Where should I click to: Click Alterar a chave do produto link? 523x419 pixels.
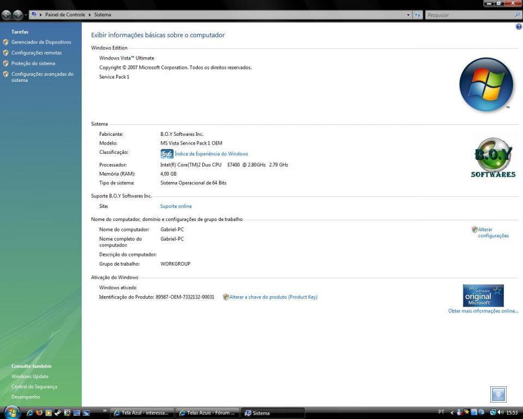[x=272, y=297]
